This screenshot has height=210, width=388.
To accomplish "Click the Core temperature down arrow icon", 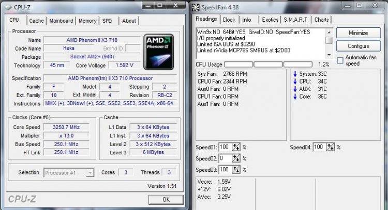I will (295, 96).
